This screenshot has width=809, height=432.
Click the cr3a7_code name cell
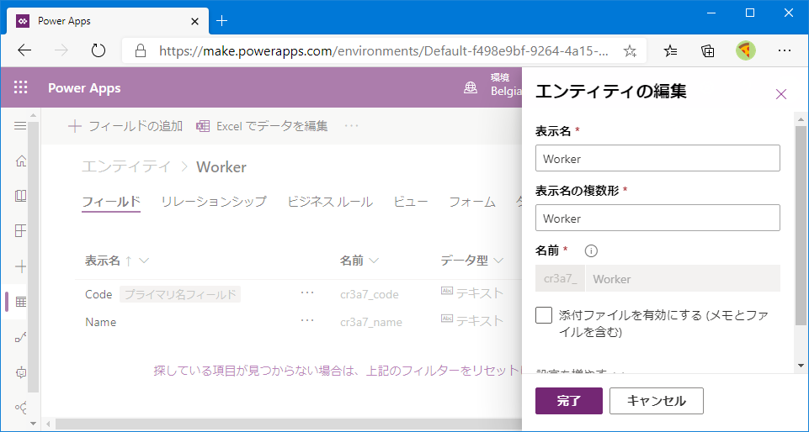click(x=370, y=294)
